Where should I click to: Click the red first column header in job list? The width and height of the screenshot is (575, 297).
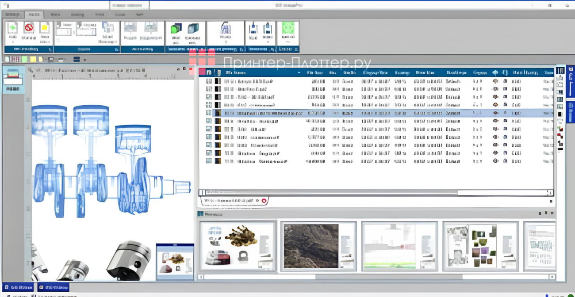(202, 72)
